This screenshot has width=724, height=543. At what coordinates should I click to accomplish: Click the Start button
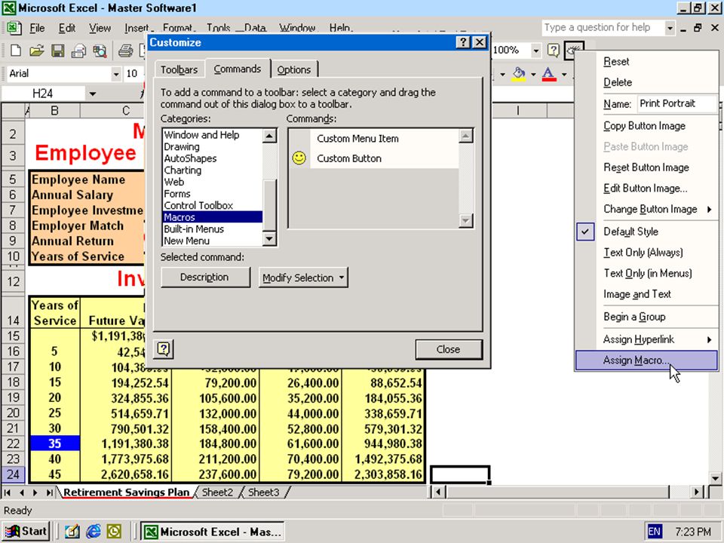[26, 531]
